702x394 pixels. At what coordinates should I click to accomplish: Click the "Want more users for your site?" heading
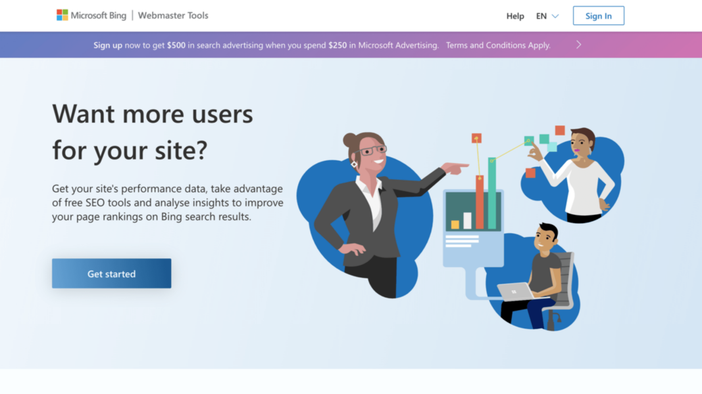click(152, 131)
